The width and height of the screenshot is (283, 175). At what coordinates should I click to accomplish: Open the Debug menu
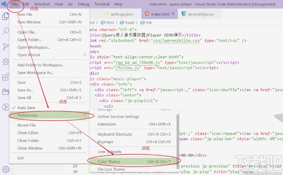click(x=84, y=4)
